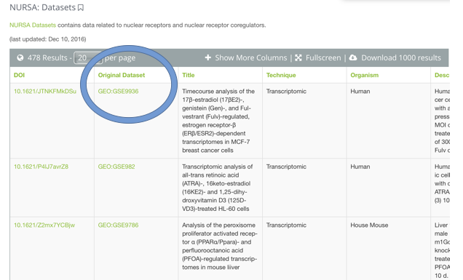Click the title starting 'Transcriptomic analysis of all-trans'

click(218, 188)
